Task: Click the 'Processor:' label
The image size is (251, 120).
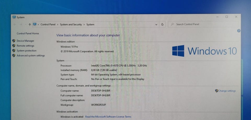Action: tap(66, 66)
